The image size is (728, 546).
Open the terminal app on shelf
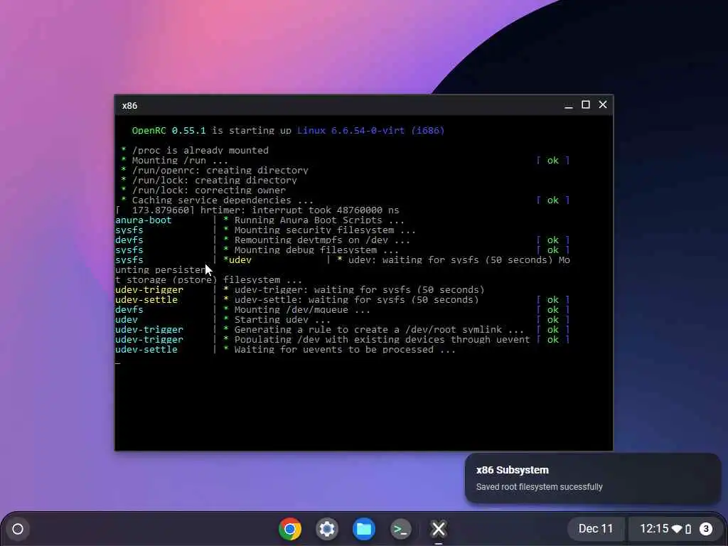(401, 529)
